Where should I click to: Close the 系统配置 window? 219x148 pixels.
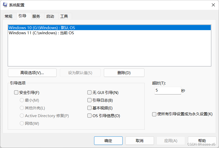pos(213,5)
